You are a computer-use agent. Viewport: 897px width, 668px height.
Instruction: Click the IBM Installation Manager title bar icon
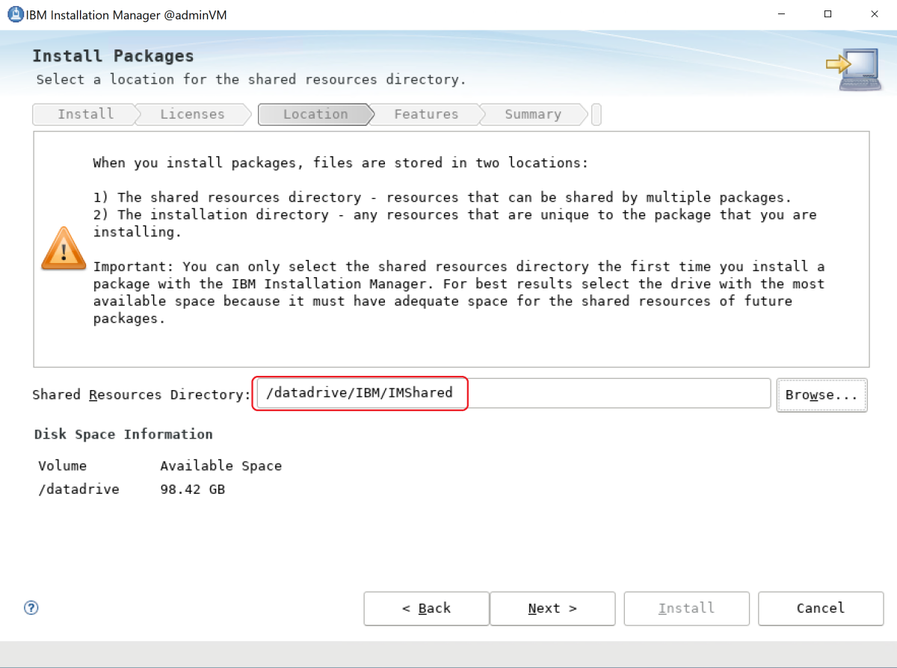pos(14,13)
